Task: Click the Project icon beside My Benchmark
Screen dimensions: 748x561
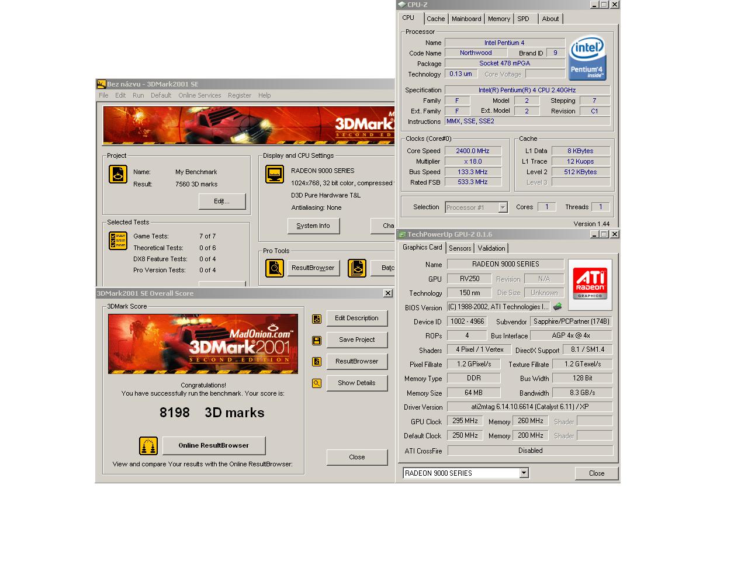Action: [118, 174]
